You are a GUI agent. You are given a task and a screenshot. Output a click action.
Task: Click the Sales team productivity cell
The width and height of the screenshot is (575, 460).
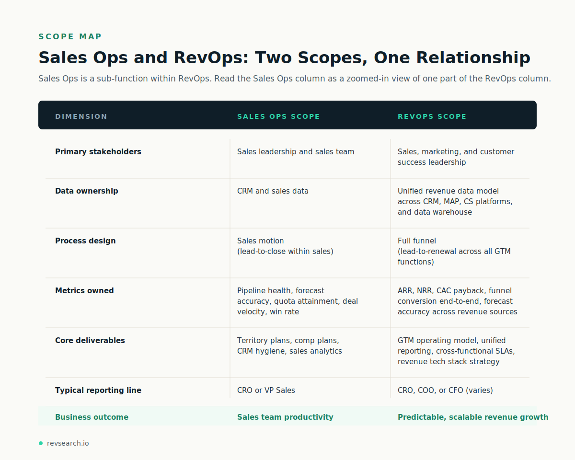click(285, 417)
